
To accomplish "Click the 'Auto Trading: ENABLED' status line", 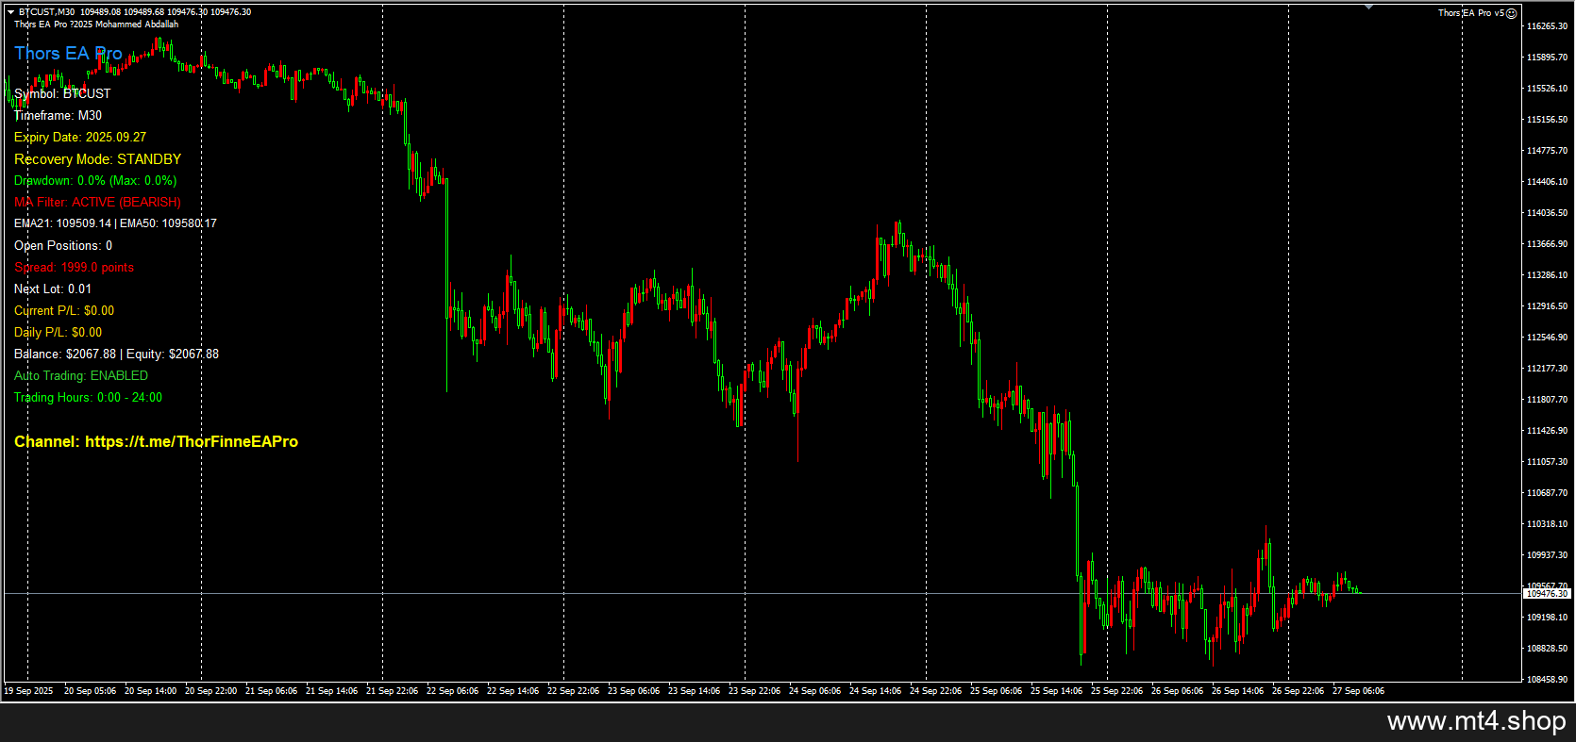I will click(x=81, y=376).
